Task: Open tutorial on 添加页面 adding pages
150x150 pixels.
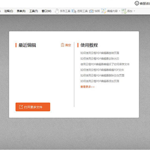Action: click(x=100, y=81)
